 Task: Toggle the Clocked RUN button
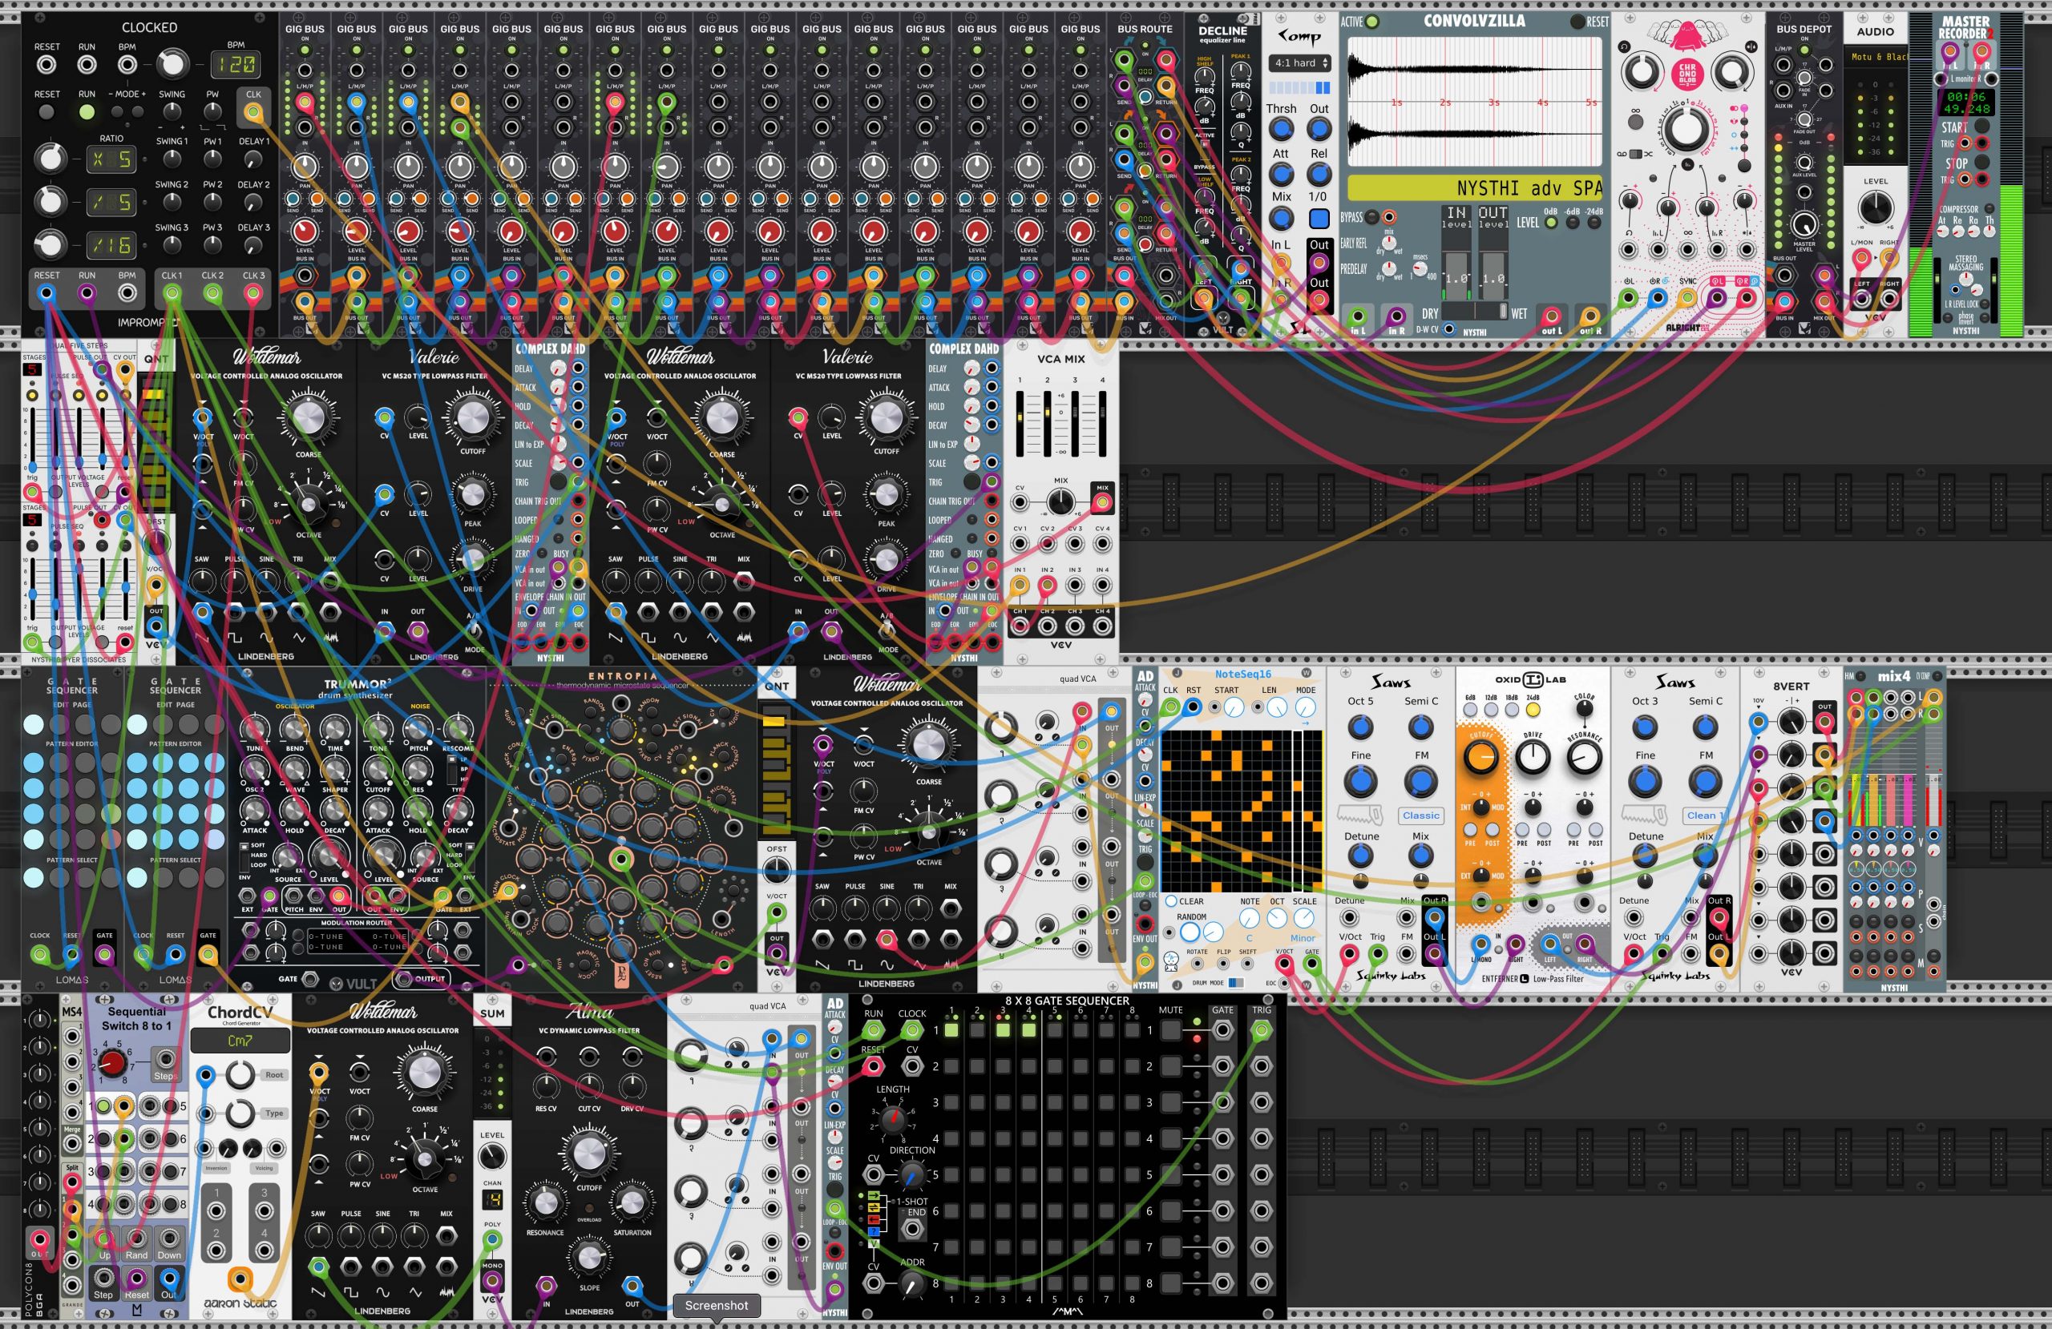point(87,113)
